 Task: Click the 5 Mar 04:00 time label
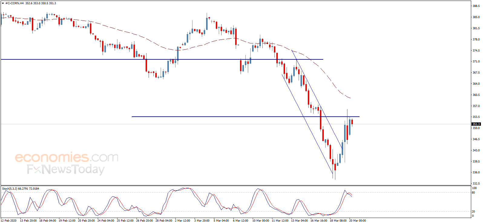click(x=221, y=221)
